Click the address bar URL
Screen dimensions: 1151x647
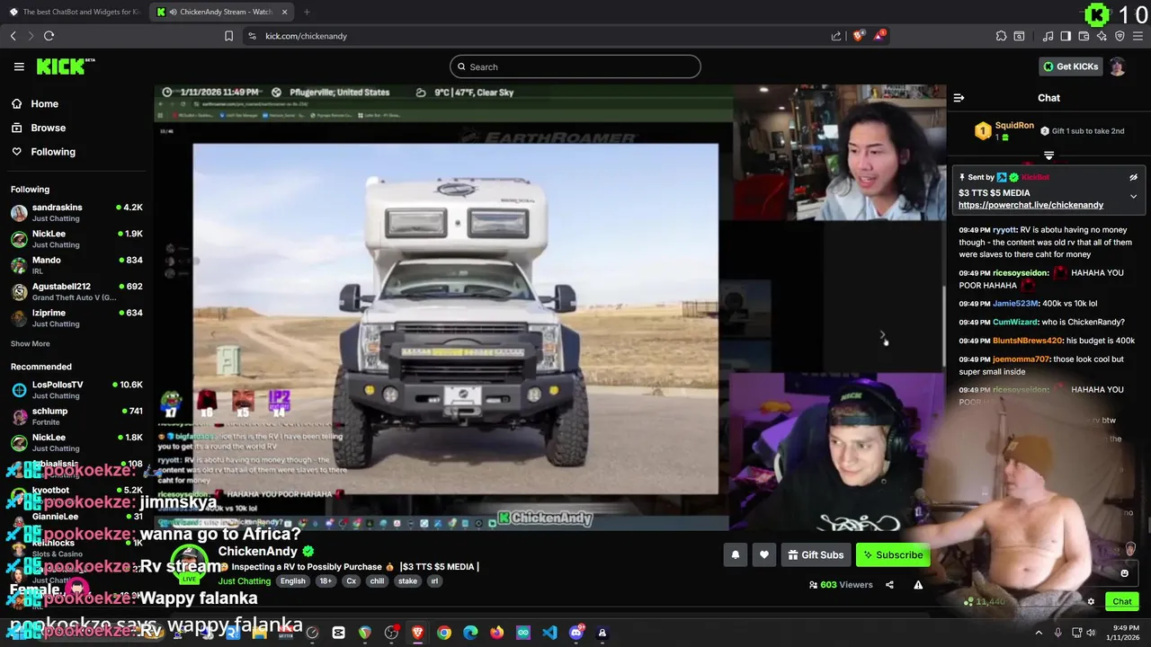[306, 36]
